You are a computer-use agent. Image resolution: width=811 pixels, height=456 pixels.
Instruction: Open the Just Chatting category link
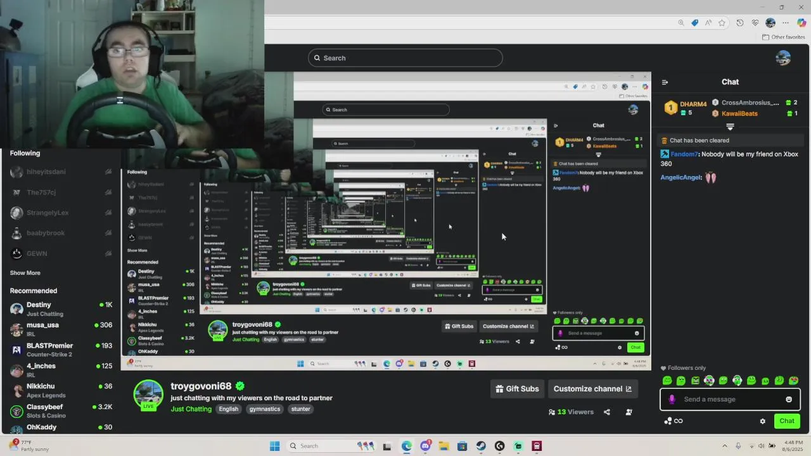coord(191,409)
